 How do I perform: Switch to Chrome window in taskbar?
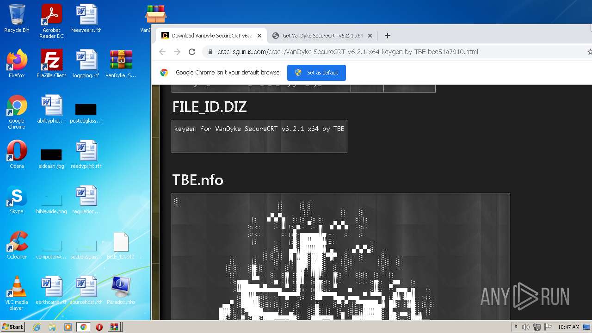pos(83,327)
